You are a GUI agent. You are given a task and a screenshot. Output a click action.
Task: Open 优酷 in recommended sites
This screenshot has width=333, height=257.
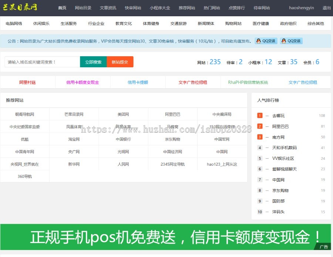point(25,139)
